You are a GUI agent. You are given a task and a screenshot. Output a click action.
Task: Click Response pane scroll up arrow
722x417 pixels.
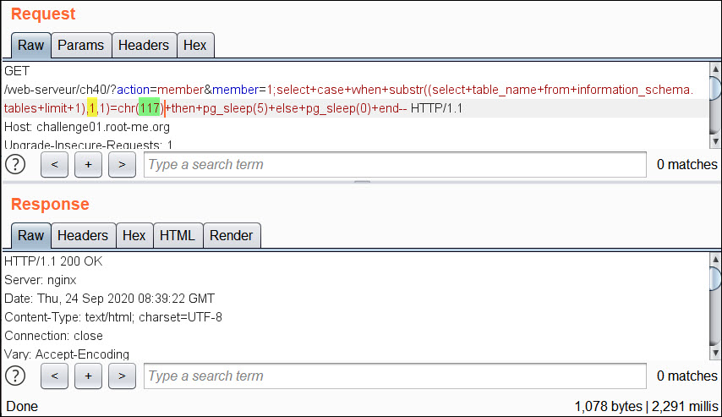point(715,260)
